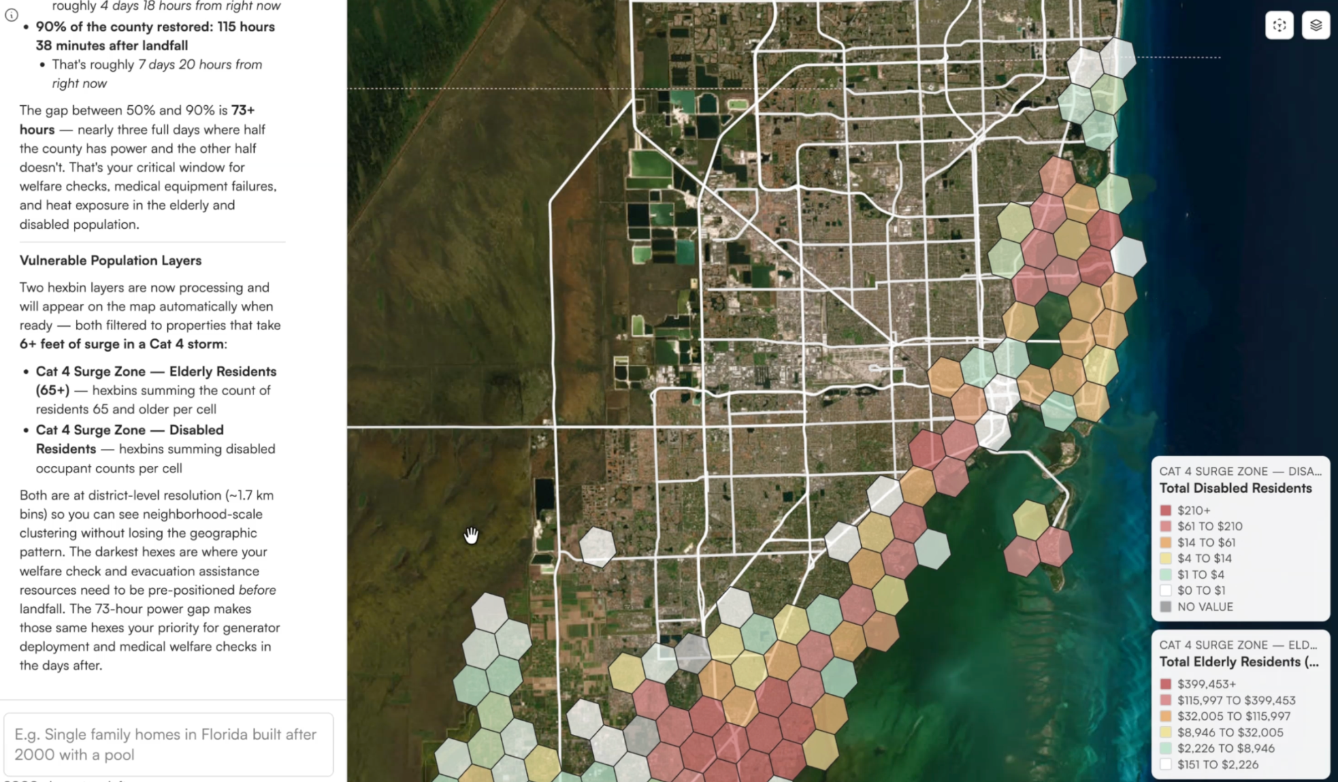Click the Vulnerable Population Layers heading
The width and height of the screenshot is (1338, 782).
110,260
